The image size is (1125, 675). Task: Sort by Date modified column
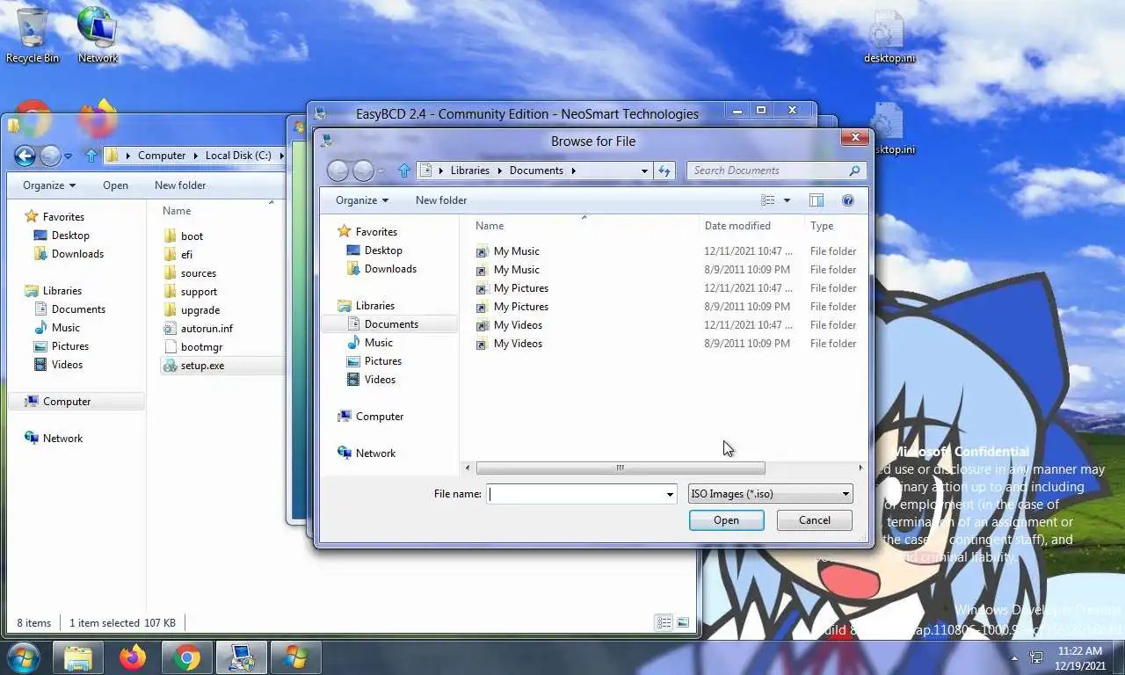(x=737, y=226)
